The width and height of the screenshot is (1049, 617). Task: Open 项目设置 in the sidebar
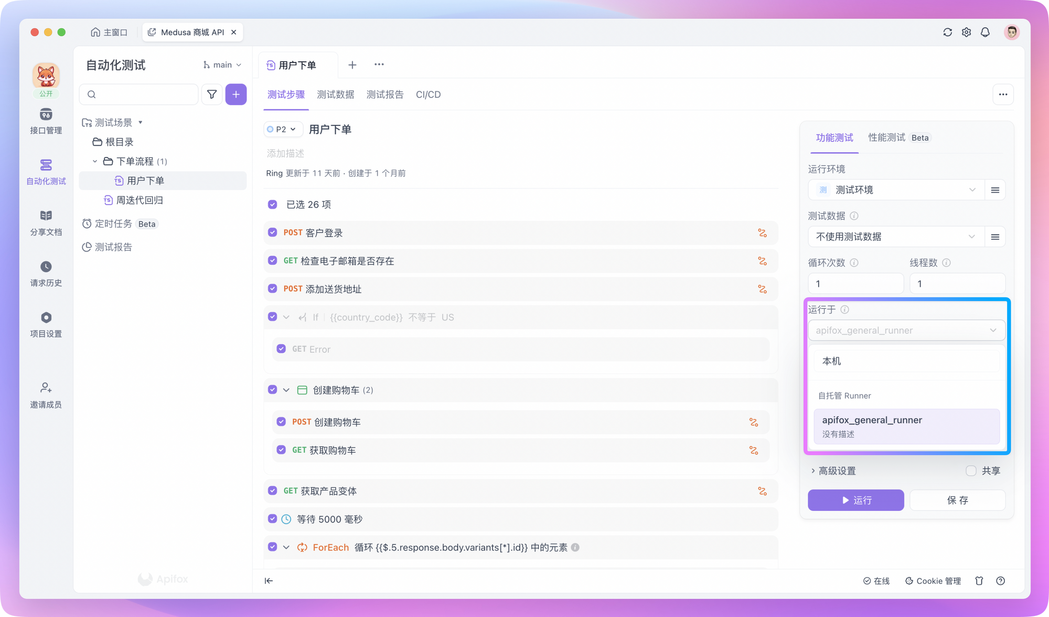pos(46,325)
